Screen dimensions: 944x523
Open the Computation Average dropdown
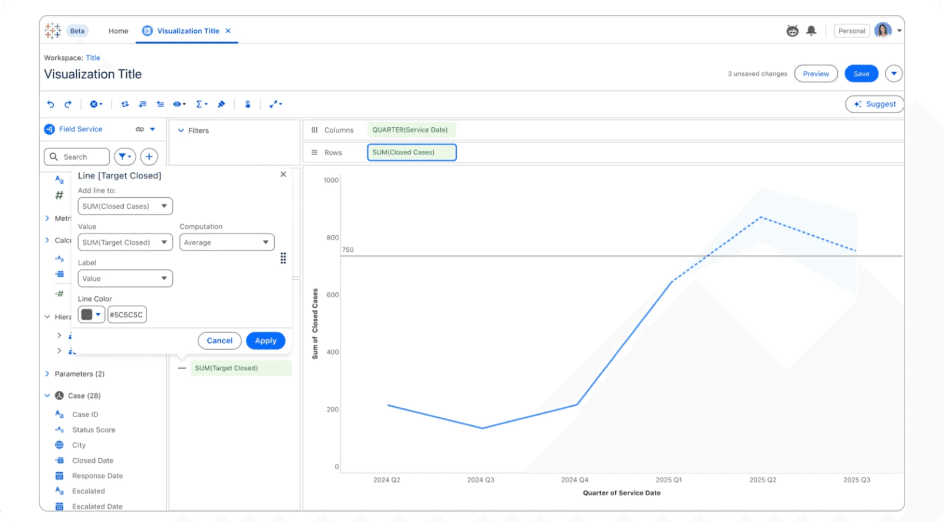(227, 243)
